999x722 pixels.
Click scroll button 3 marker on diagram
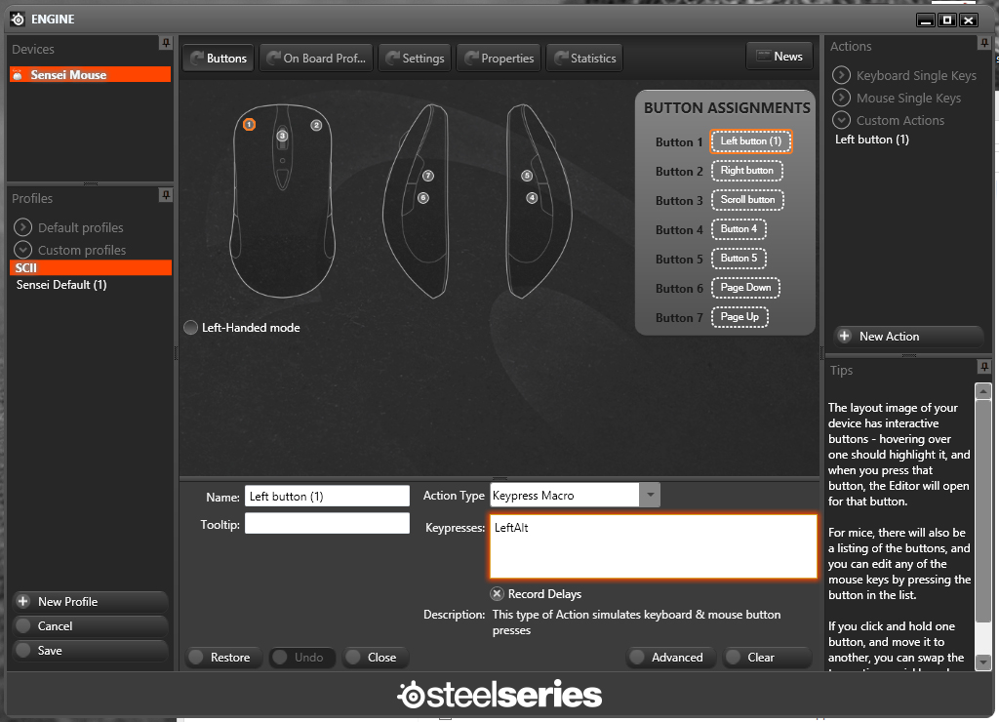[282, 136]
